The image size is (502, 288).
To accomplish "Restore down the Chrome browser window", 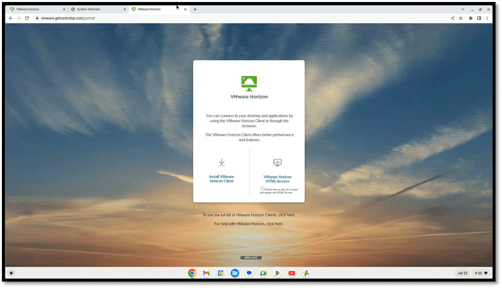I will tap(480, 9).
